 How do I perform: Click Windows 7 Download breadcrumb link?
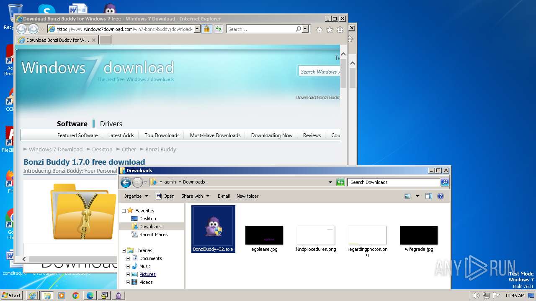coord(56,149)
